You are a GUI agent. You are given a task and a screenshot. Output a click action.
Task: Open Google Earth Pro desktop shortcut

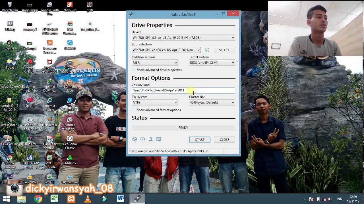[x=50, y=9]
